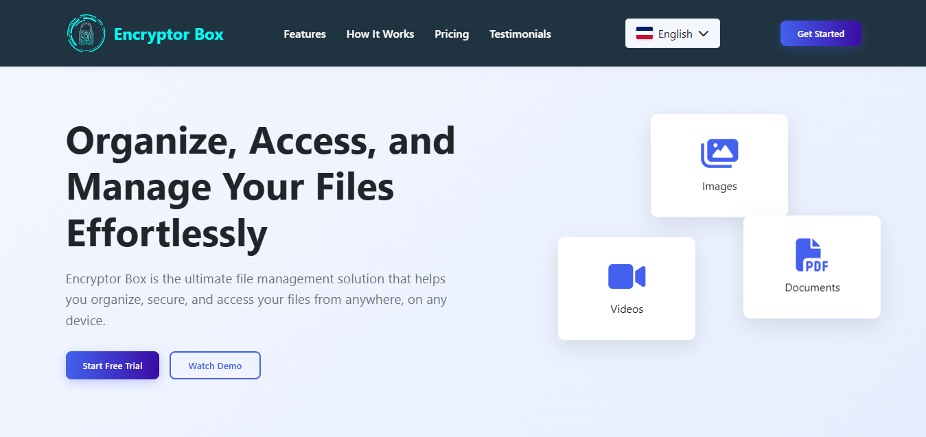Select the Images gallery icon
The height and width of the screenshot is (437, 926).
click(x=719, y=152)
